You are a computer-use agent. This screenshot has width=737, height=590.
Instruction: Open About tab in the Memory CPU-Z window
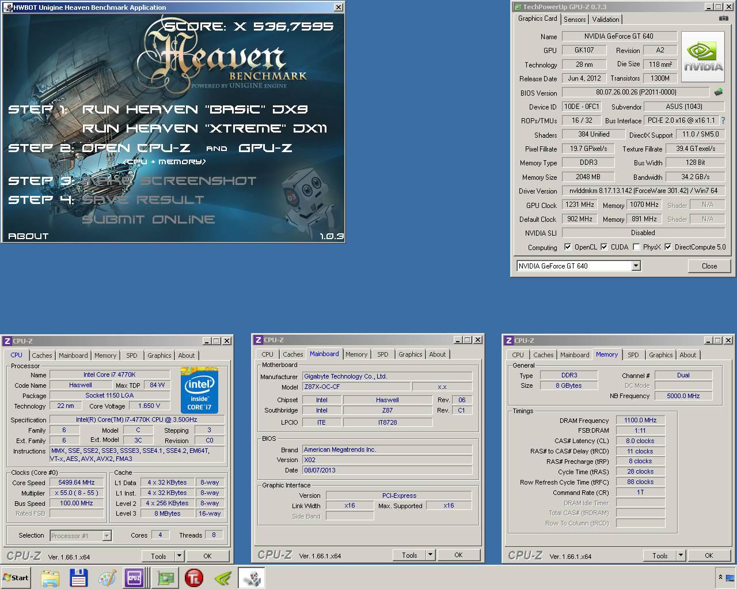click(x=687, y=355)
